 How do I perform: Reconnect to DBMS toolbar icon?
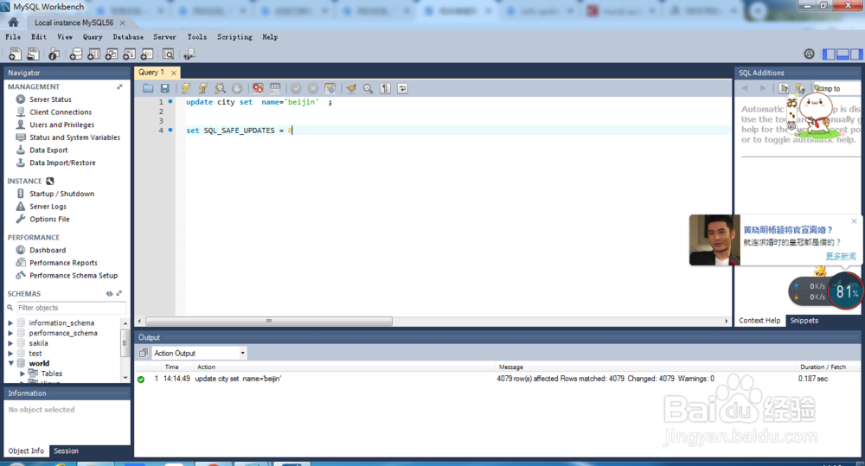coord(189,54)
